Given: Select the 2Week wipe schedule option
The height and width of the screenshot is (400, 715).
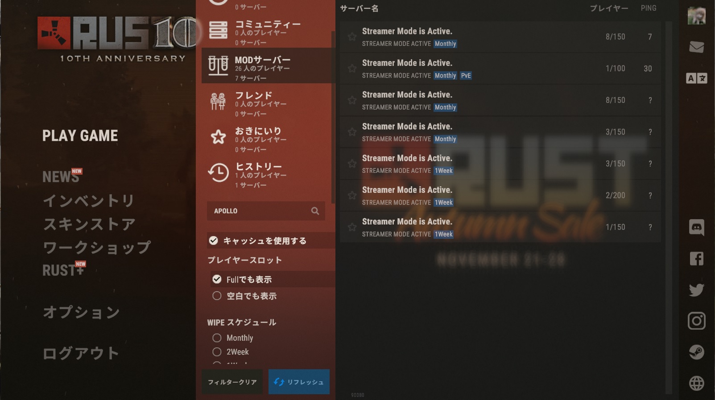Looking at the screenshot, I should 217,352.
